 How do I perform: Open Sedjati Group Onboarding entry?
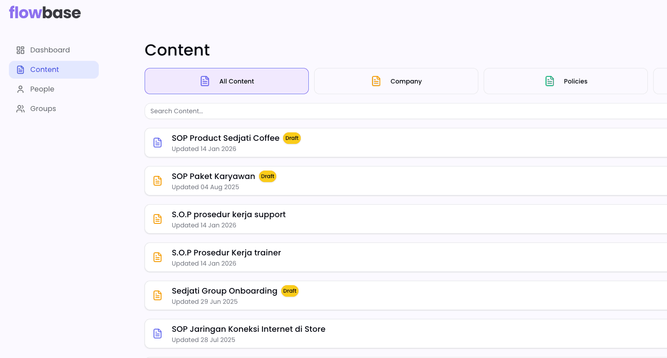[x=224, y=291]
